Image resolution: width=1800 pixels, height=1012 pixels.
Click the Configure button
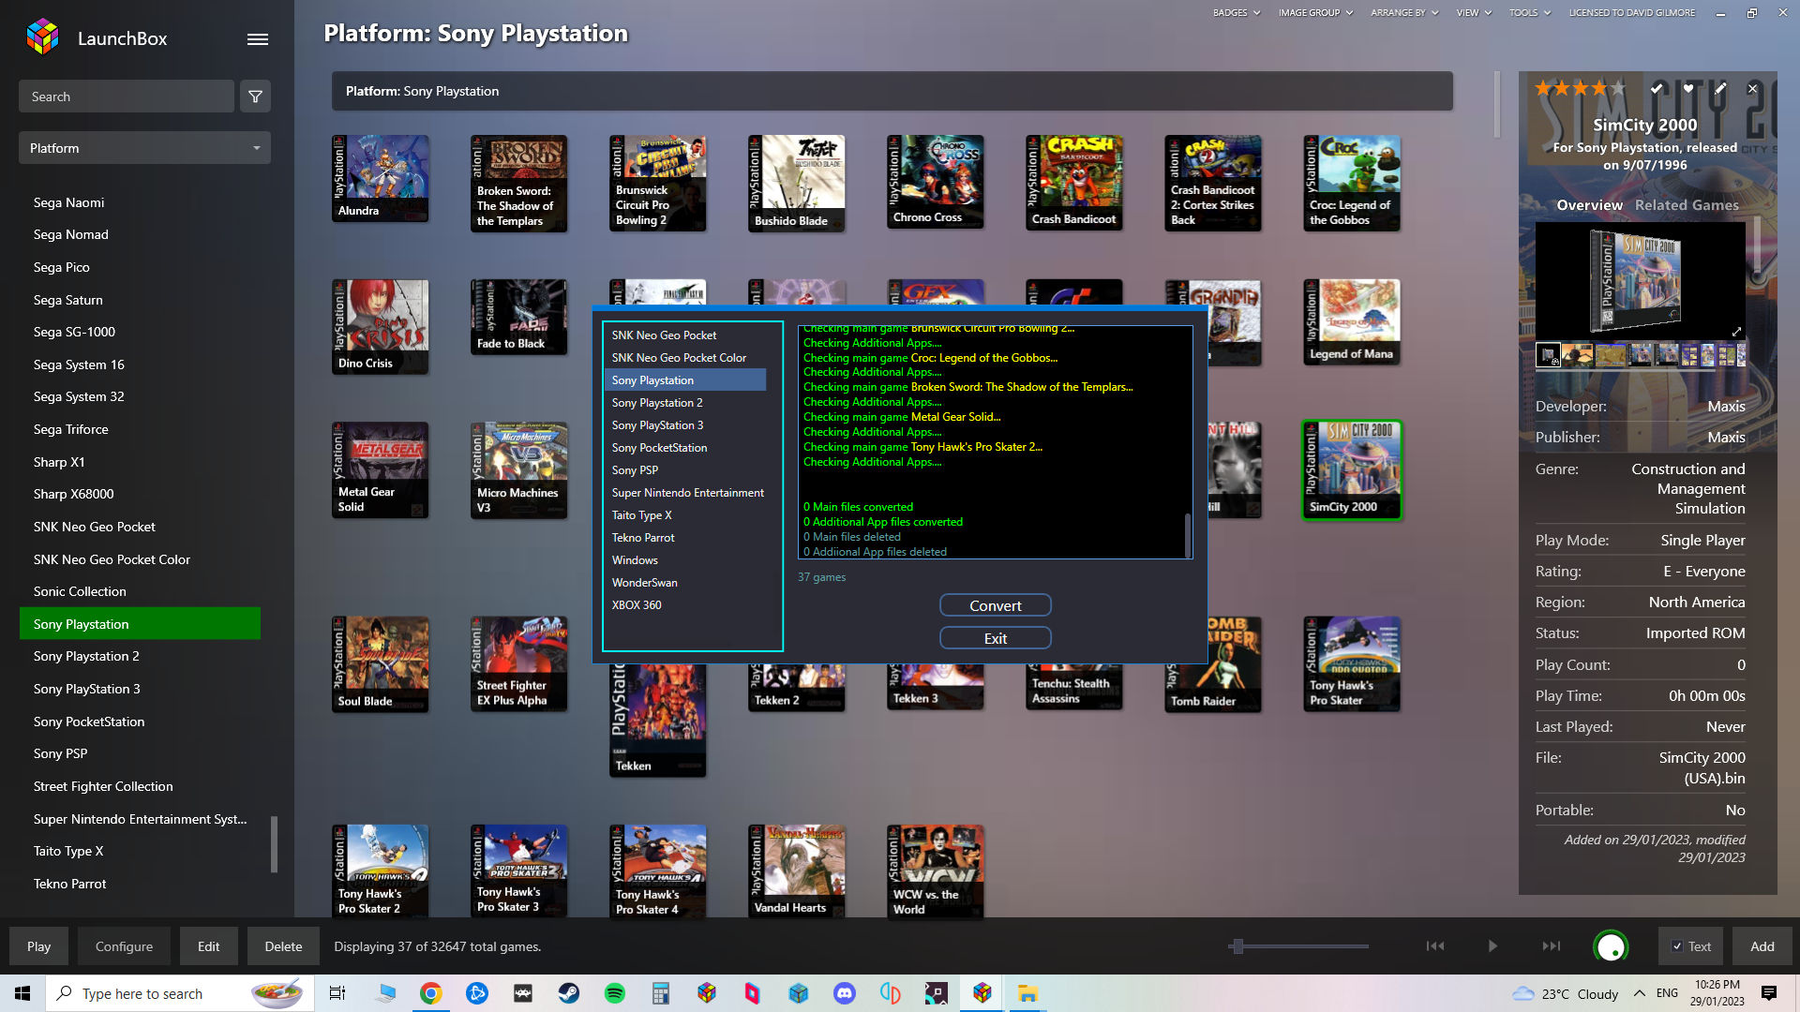click(x=124, y=946)
